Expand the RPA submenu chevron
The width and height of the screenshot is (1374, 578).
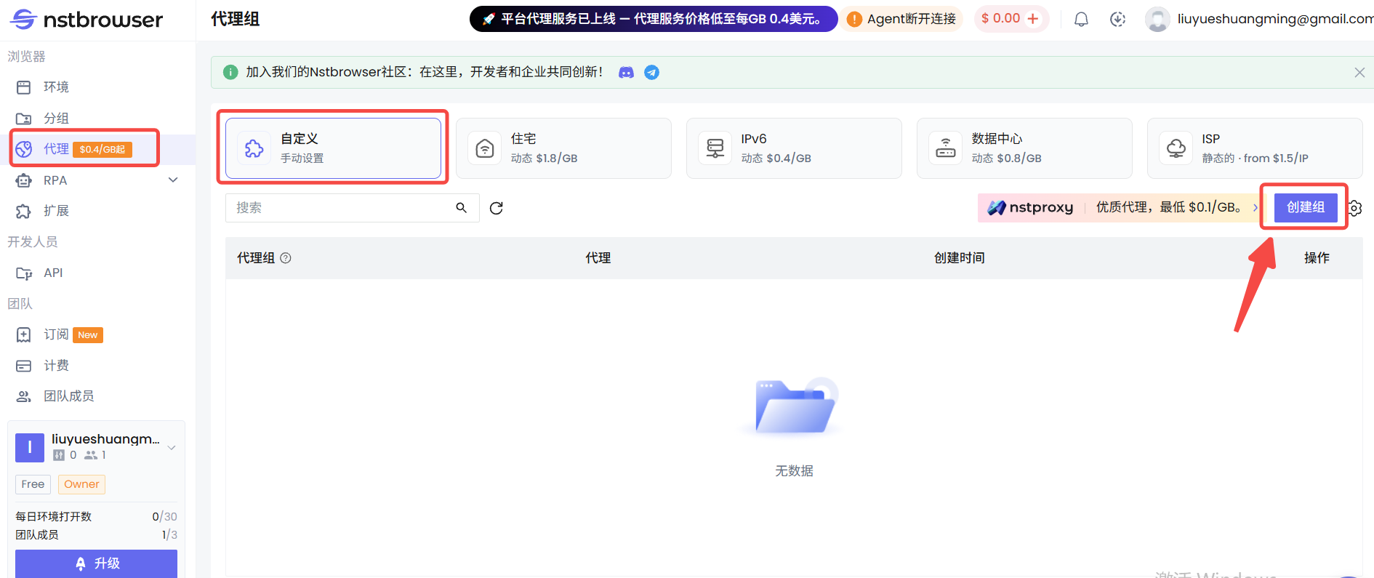pos(173,180)
